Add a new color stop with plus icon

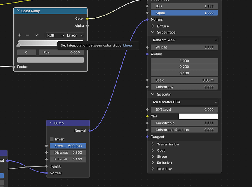pos(20,35)
